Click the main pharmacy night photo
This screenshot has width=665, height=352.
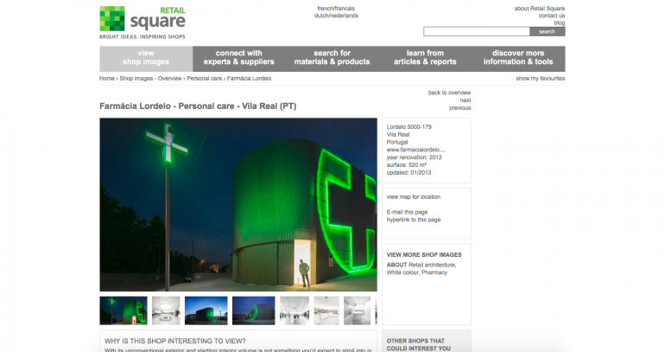point(238,205)
